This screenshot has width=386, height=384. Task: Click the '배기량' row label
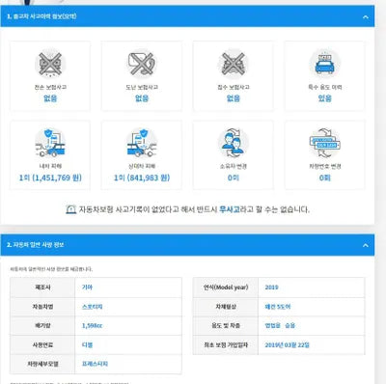point(42,326)
